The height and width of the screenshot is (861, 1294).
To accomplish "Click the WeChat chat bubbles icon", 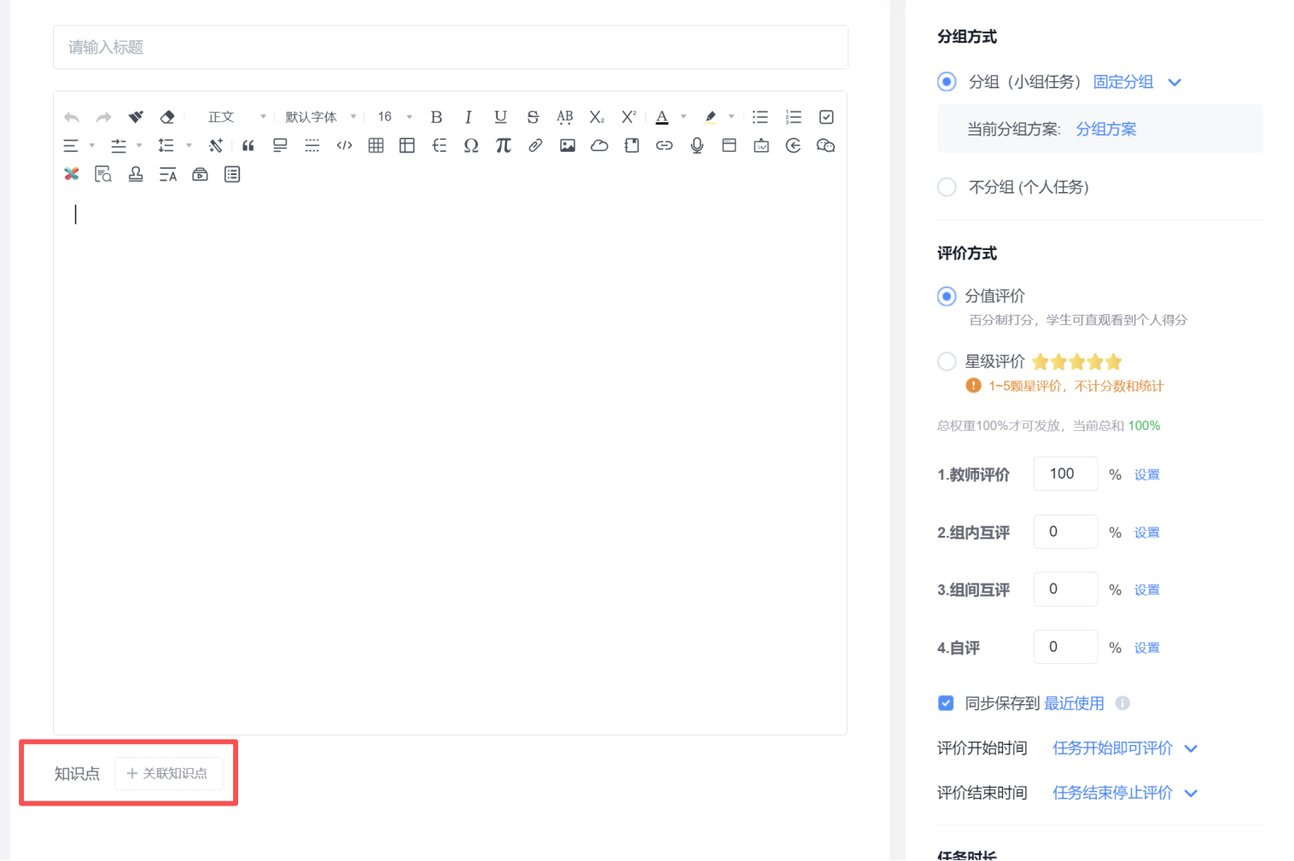I will click(x=825, y=146).
